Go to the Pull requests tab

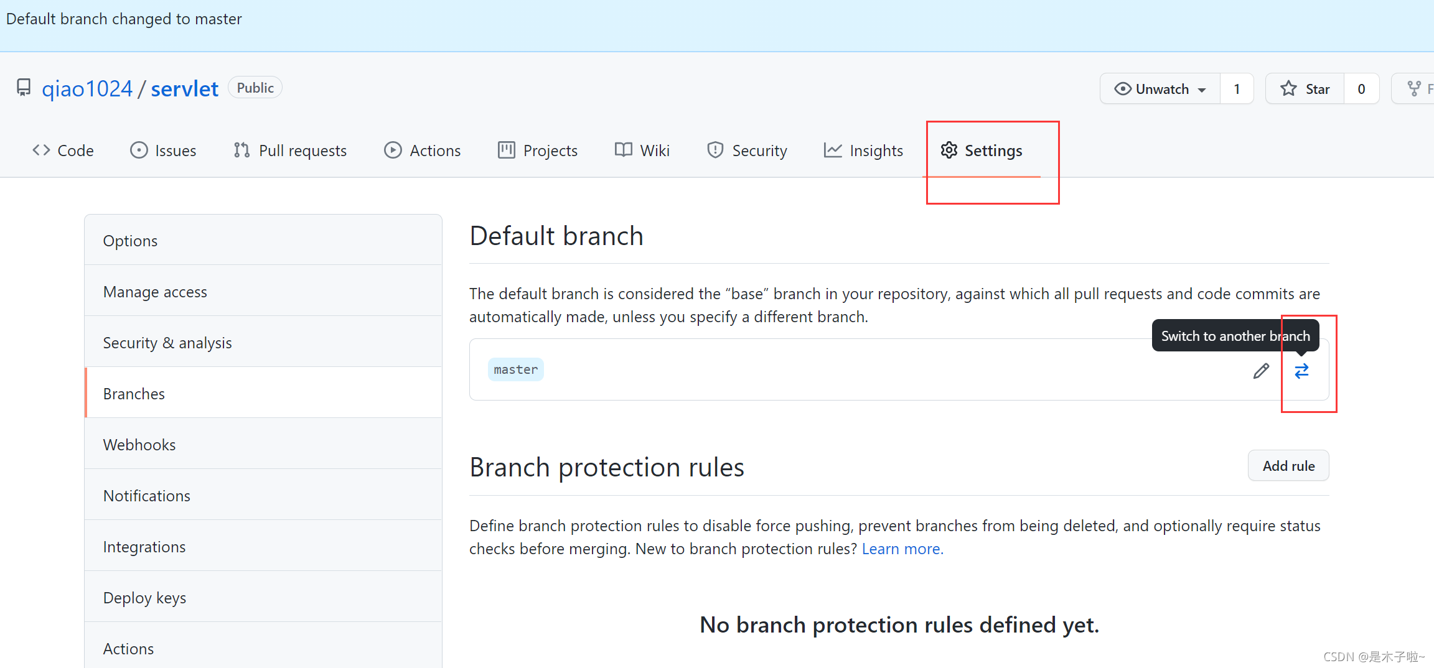(x=290, y=151)
